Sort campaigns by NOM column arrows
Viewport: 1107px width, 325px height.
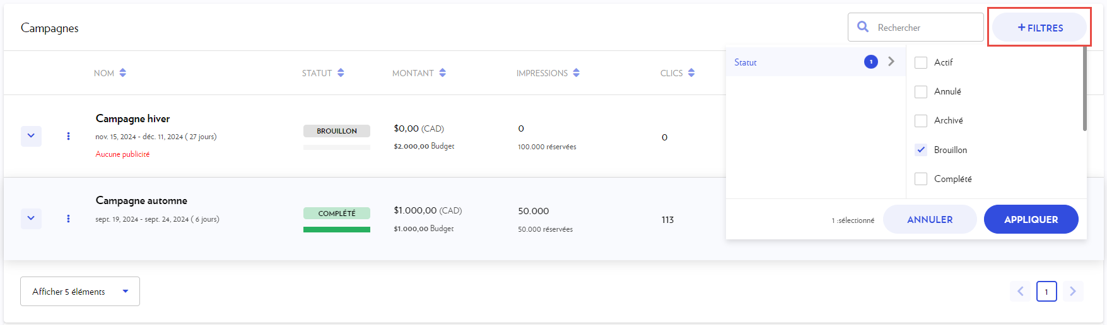coord(122,73)
